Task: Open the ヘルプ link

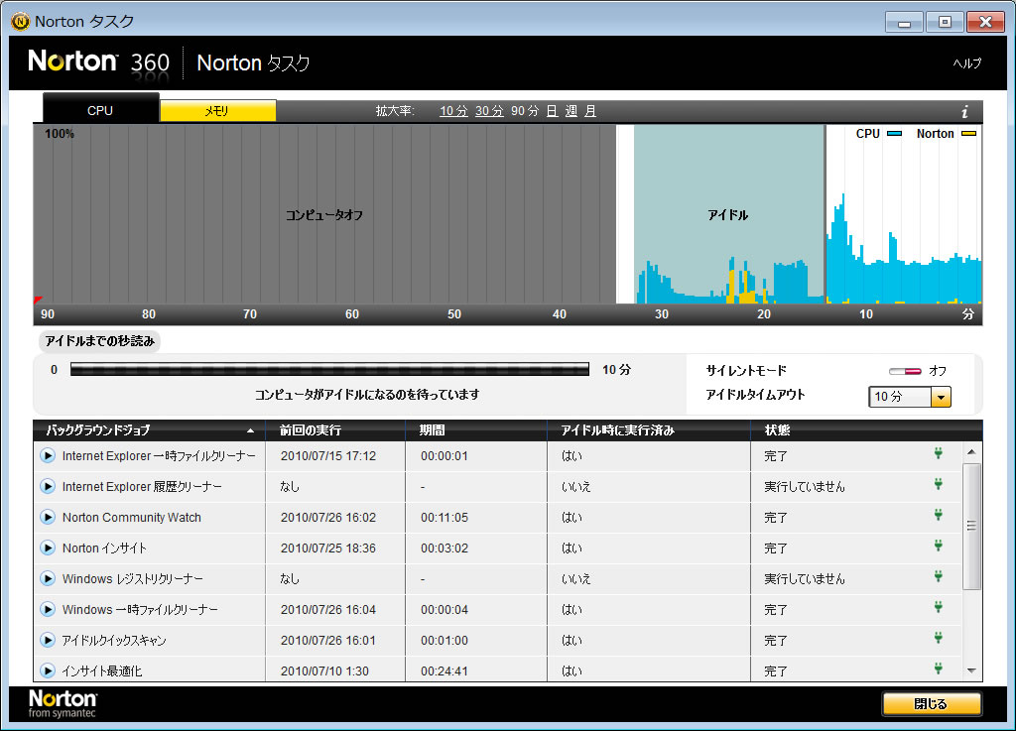Action: [x=966, y=63]
